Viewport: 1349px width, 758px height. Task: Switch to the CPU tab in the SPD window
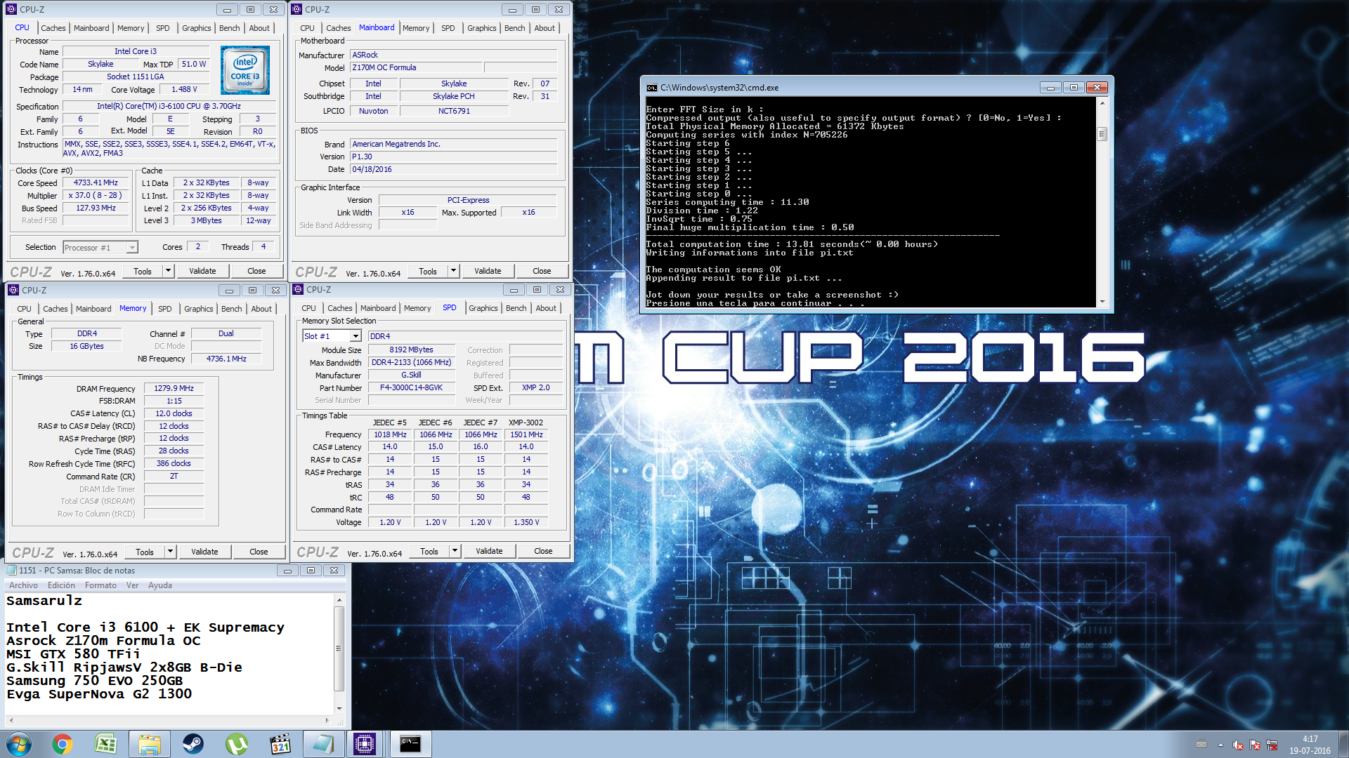click(308, 308)
